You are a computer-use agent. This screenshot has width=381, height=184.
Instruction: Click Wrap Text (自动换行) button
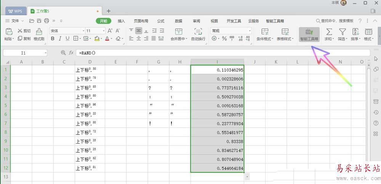pyautogui.click(x=198, y=34)
